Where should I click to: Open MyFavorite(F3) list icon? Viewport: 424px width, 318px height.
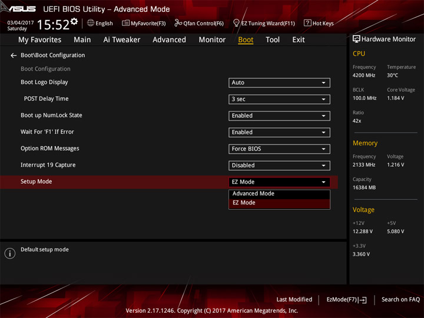(x=125, y=23)
